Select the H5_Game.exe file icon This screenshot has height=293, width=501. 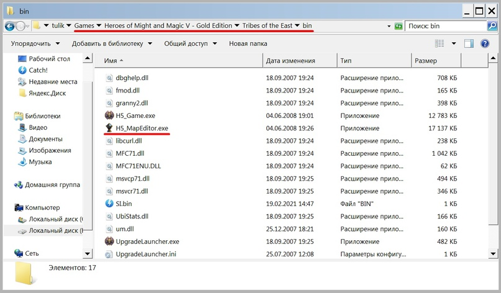[x=109, y=115]
